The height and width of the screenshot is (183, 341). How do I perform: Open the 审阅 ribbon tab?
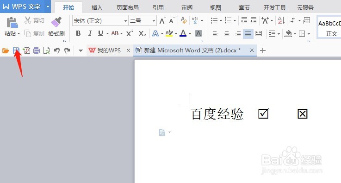pos(187,7)
